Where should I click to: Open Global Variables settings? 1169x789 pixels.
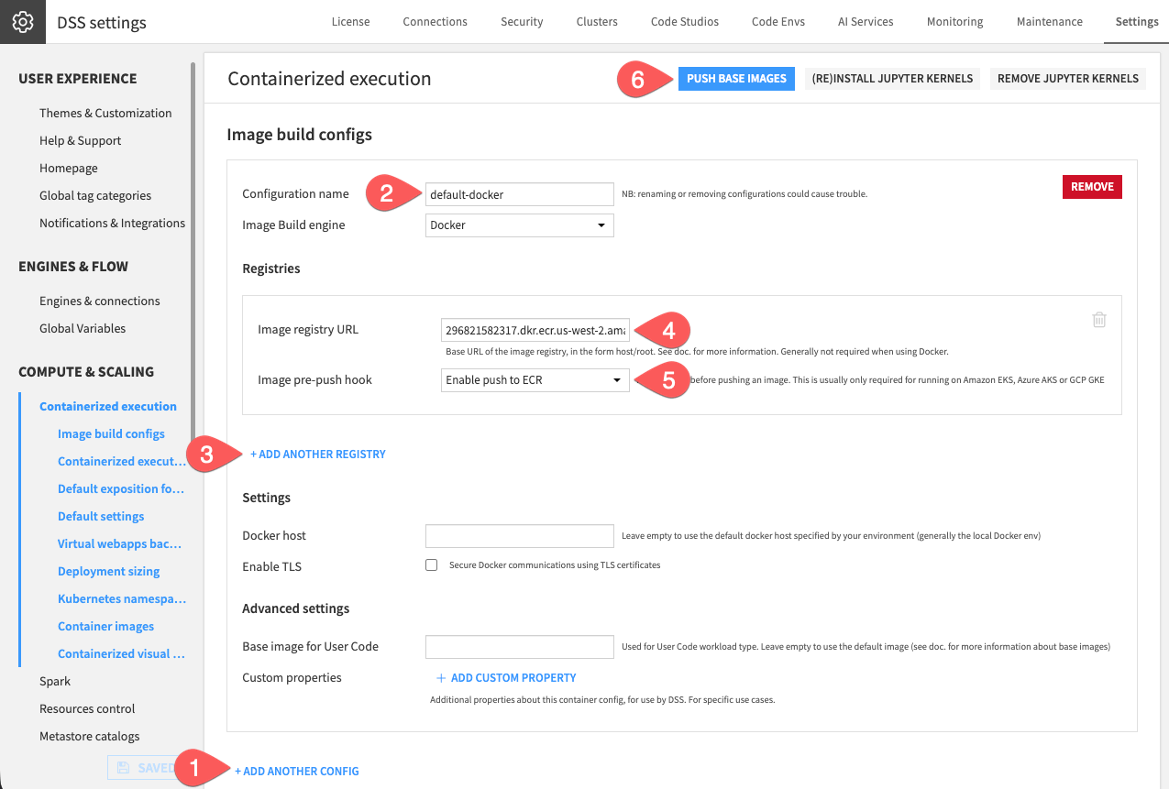point(83,328)
